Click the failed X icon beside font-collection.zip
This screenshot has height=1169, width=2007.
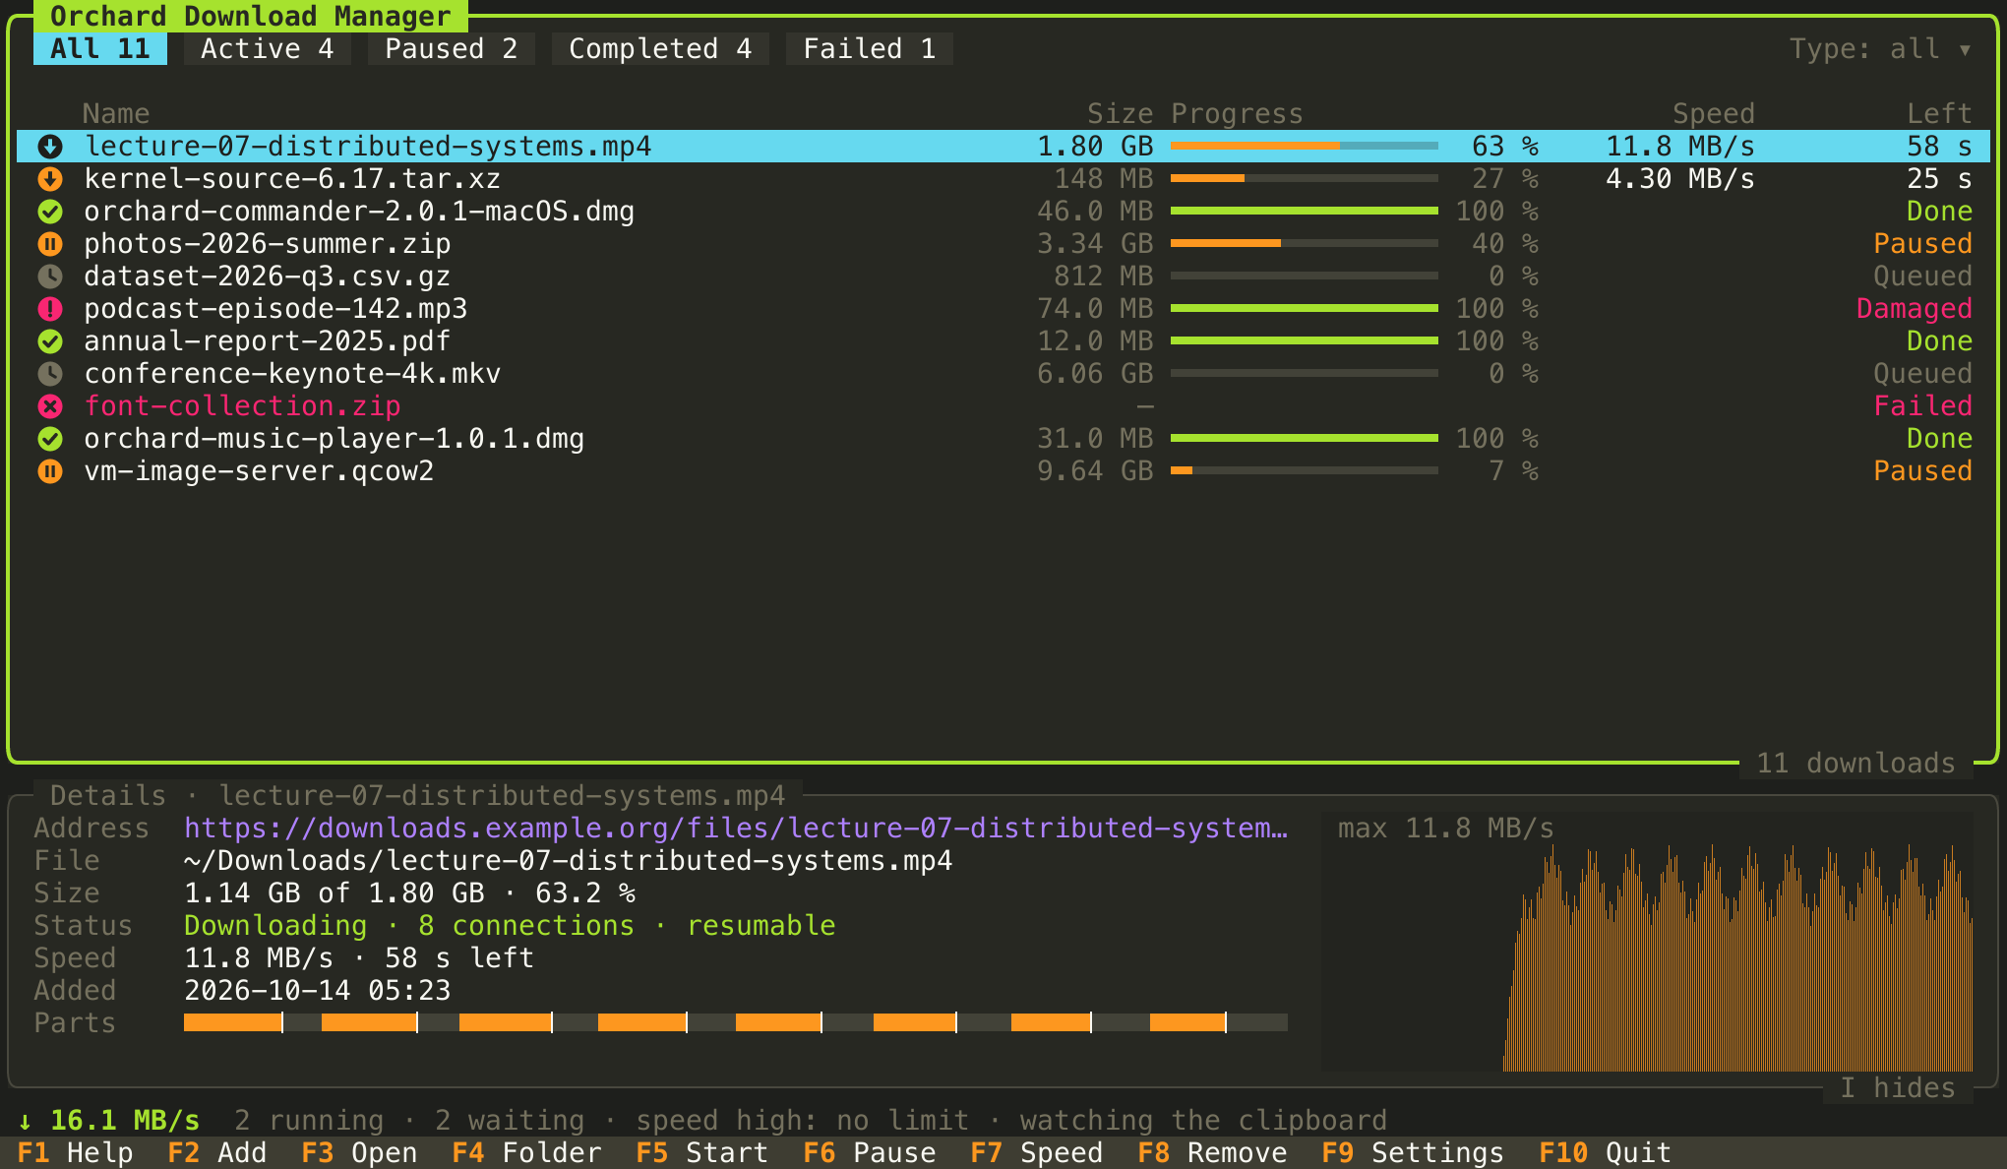click(x=50, y=406)
